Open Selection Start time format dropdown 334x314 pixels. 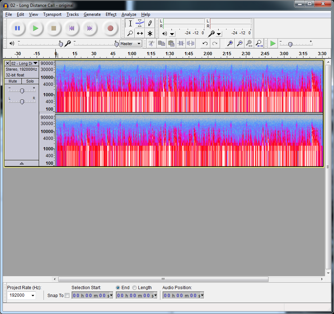(x=111, y=295)
